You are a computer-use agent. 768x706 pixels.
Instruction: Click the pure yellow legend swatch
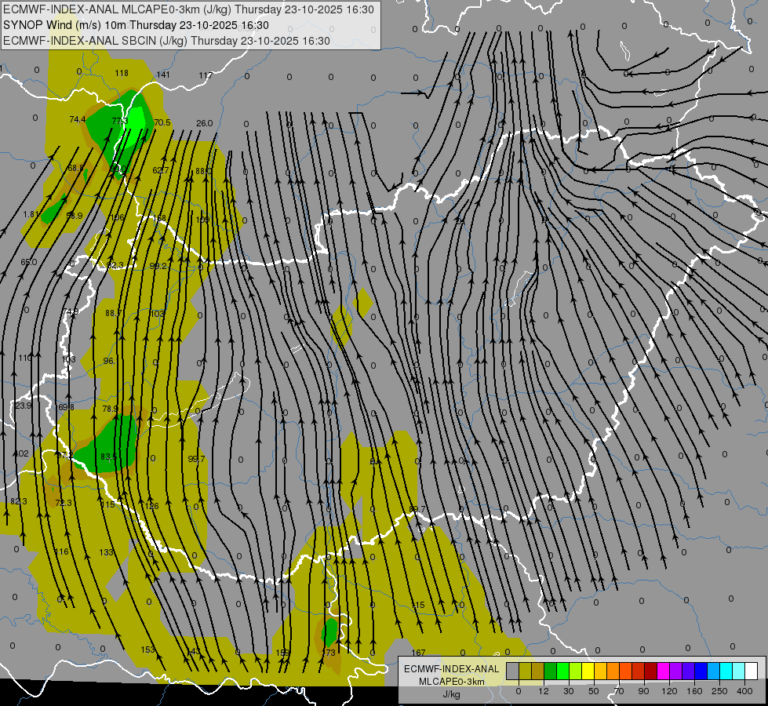tap(588, 671)
